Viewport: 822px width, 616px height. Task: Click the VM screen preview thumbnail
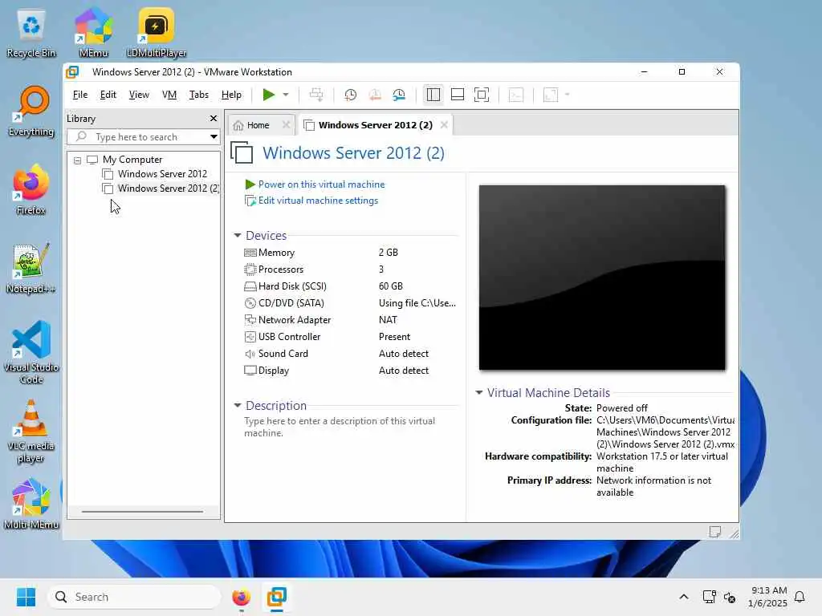click(602, 278)
